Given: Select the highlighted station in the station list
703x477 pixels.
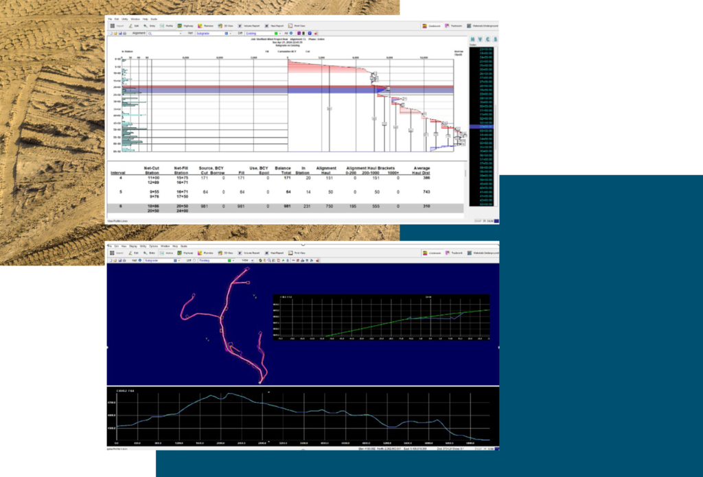Looking at the screenshot, I should 483,127.
